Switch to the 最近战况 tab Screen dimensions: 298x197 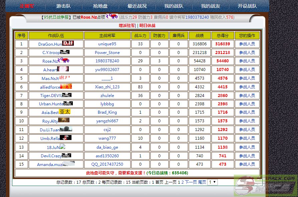(137, 6)
